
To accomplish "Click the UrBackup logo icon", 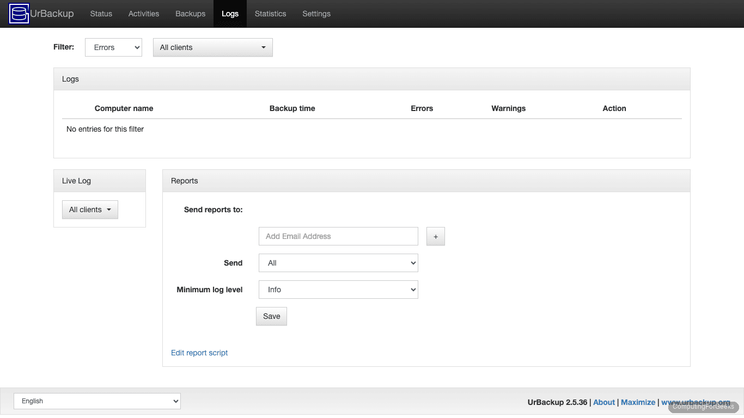I will (x=19, y=14).
